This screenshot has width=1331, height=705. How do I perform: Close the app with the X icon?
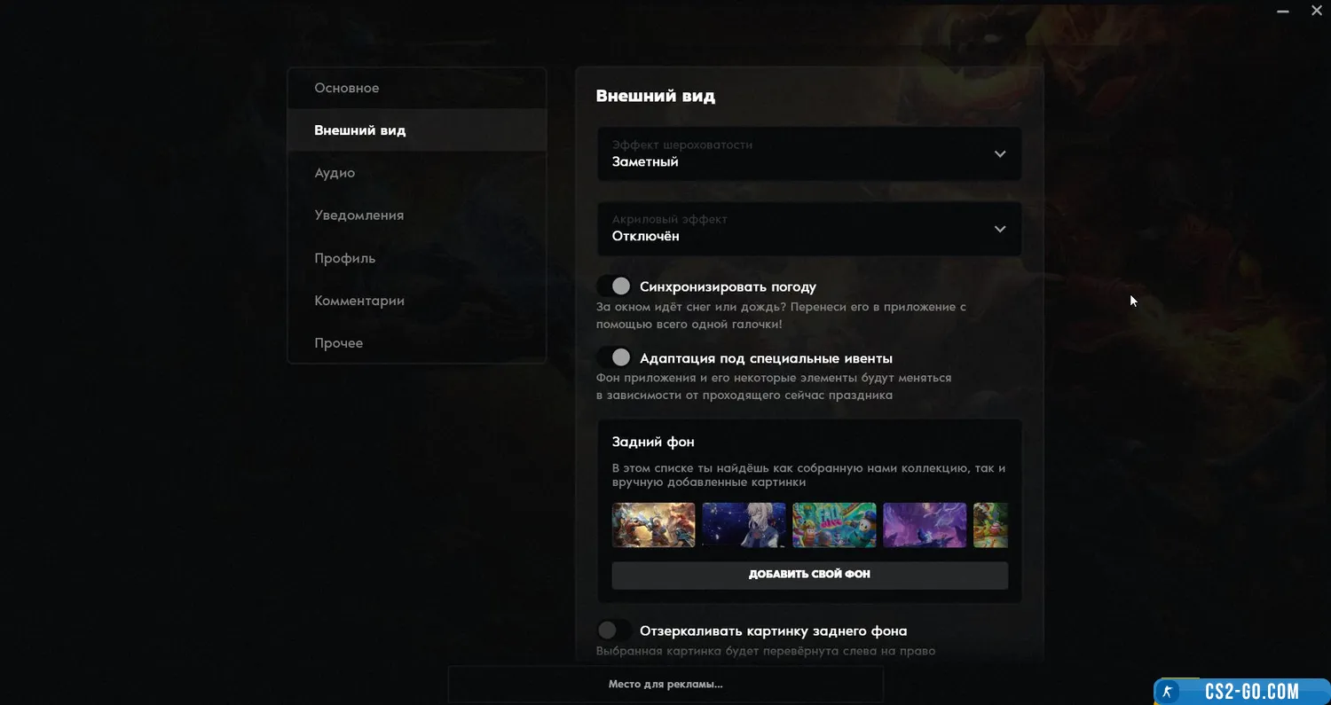tap(1317, 12)
